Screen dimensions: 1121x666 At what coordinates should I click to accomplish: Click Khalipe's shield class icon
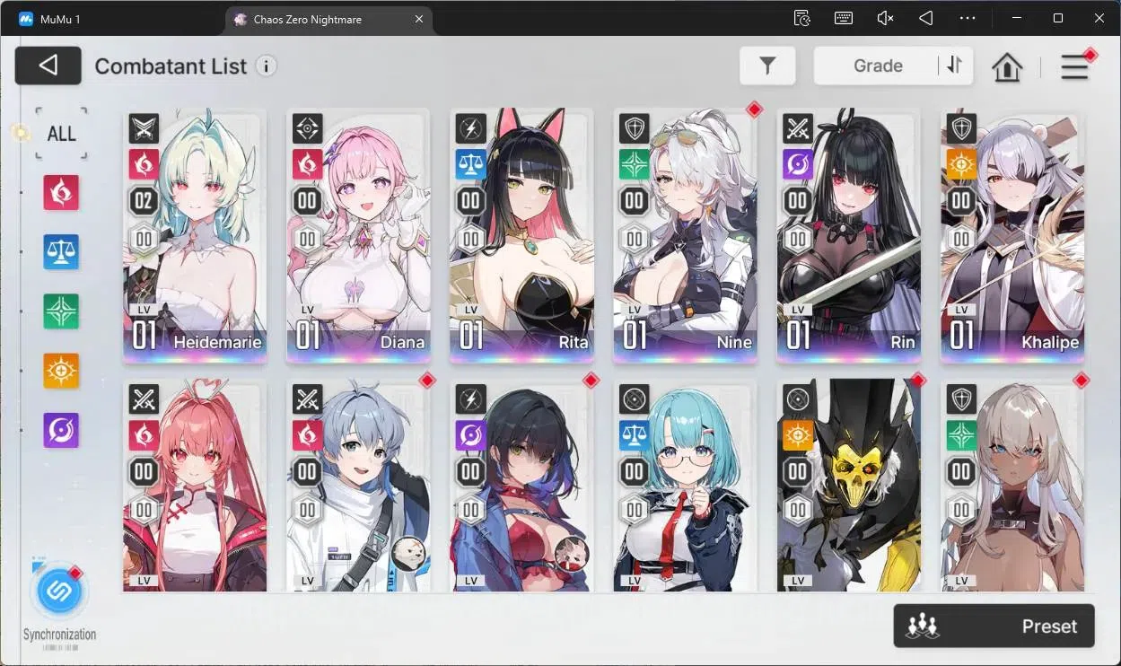(x=961, y=129)
